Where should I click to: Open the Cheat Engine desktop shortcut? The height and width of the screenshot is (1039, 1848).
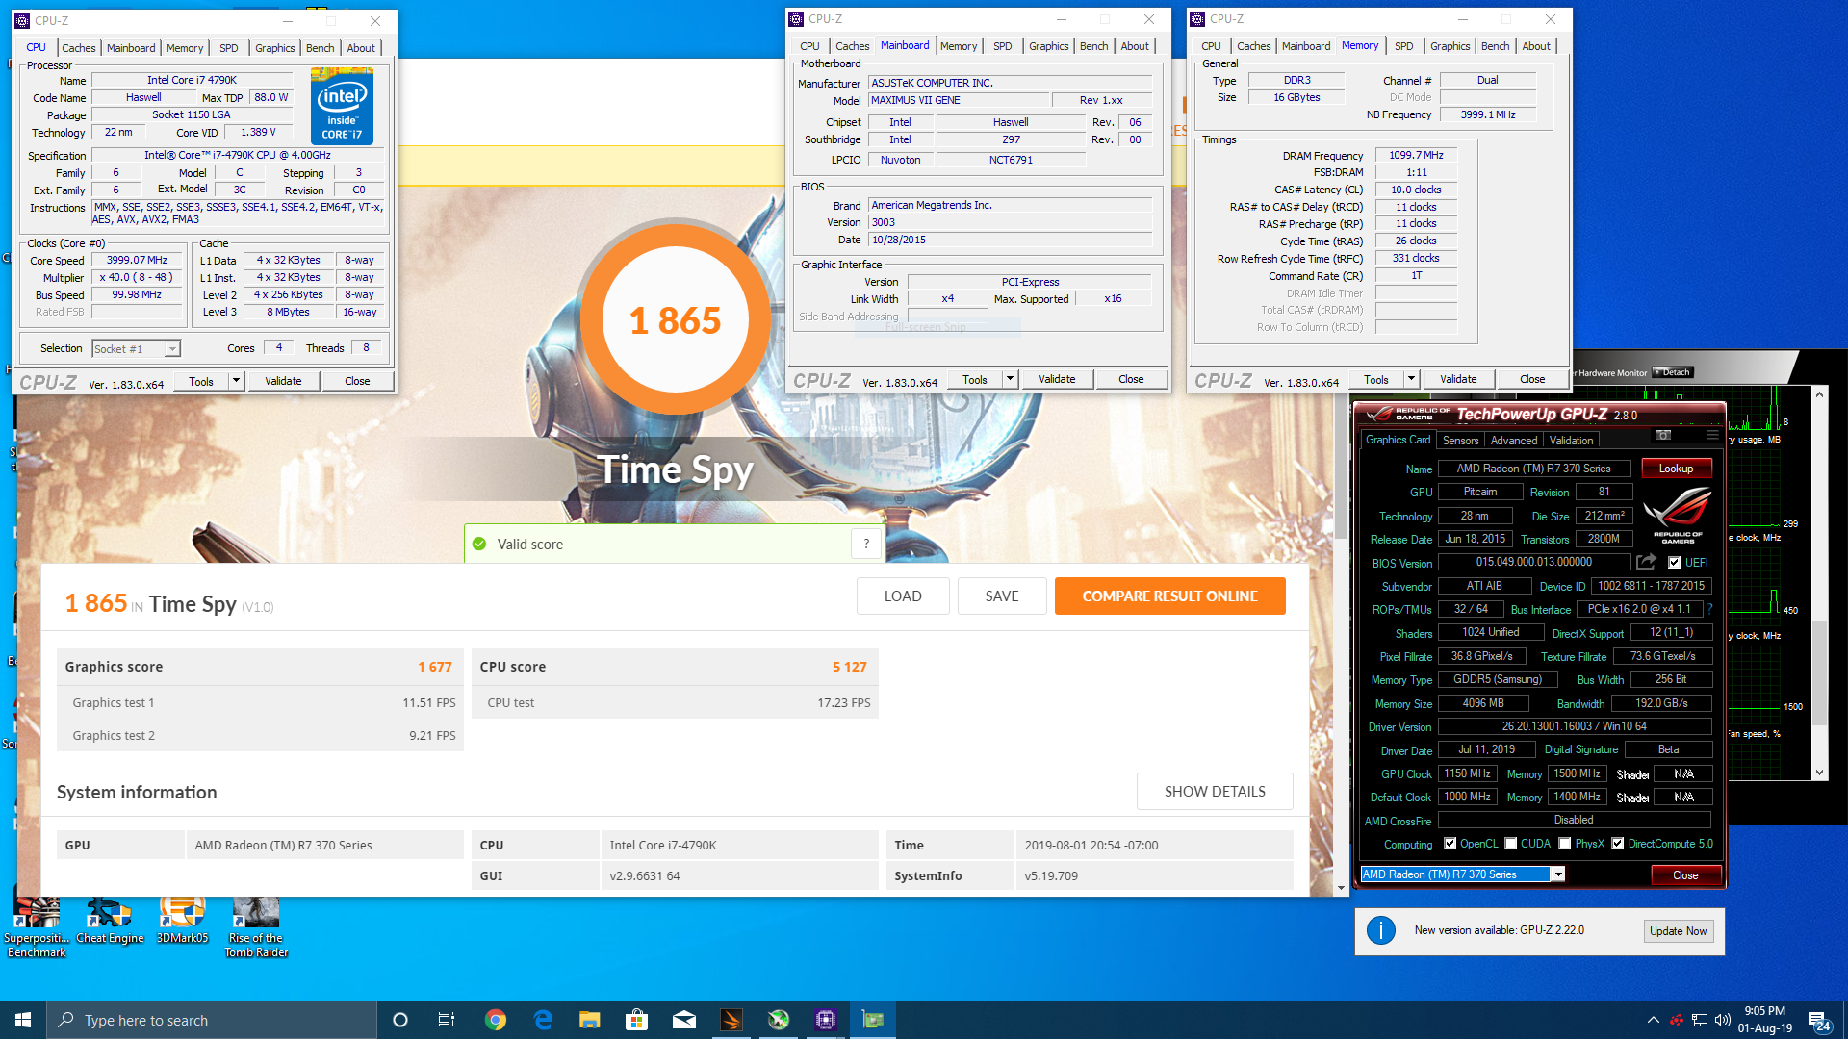pos(110,921)
